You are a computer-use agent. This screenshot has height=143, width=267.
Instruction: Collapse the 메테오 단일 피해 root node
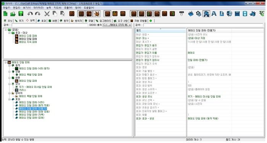[x=6, y=62]
